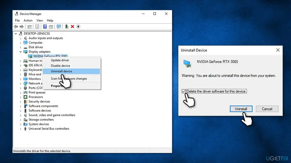Select the Universal Serial Bus controllers icon
The height and width of the screenshot is (163, 291).
[x=25, y=129]
